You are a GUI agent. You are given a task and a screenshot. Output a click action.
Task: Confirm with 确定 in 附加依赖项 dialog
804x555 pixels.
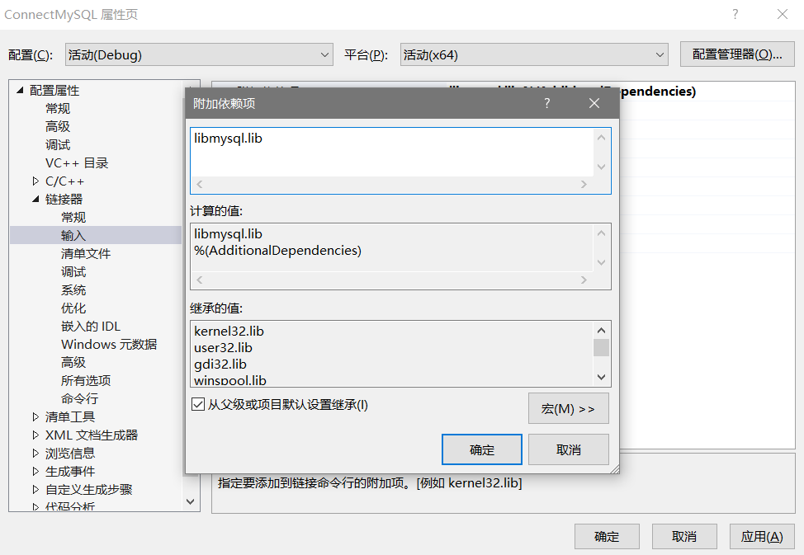[482, 449]
